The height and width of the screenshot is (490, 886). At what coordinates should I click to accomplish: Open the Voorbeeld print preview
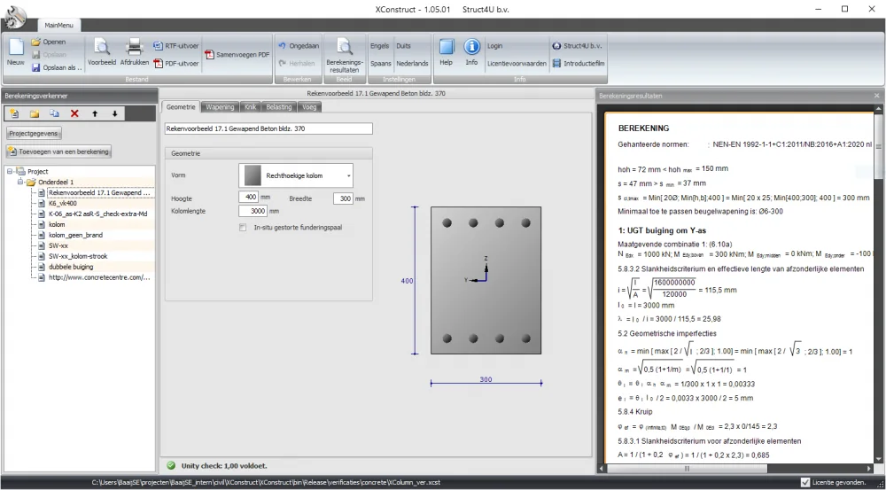click(102, 52)
